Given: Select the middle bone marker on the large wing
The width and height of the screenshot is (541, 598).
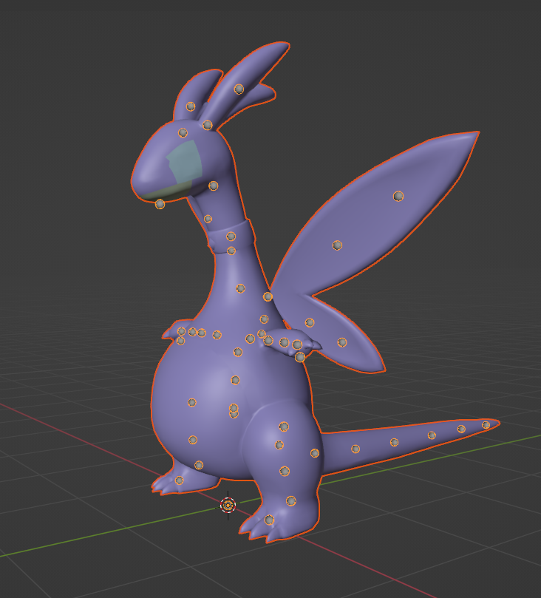Looking at the screenshot, I should tap(337, 245).
